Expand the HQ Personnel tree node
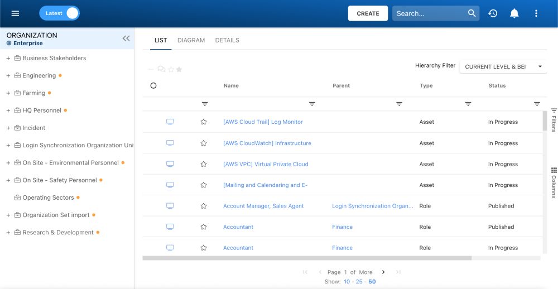 coord(8,110)
